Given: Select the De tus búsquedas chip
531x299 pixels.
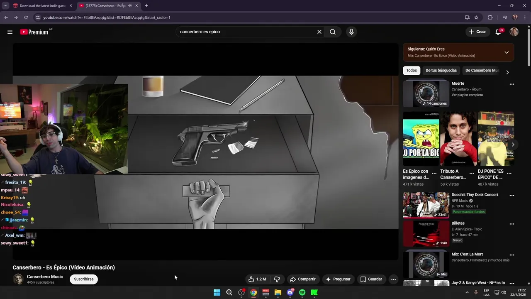Looking at the screenshot, I should [x=441, y=71].
